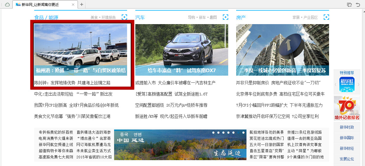This screenshot has height=166, width=365.
Task: Open 新华时政 in the right sidebar
Action: point(347,127)
